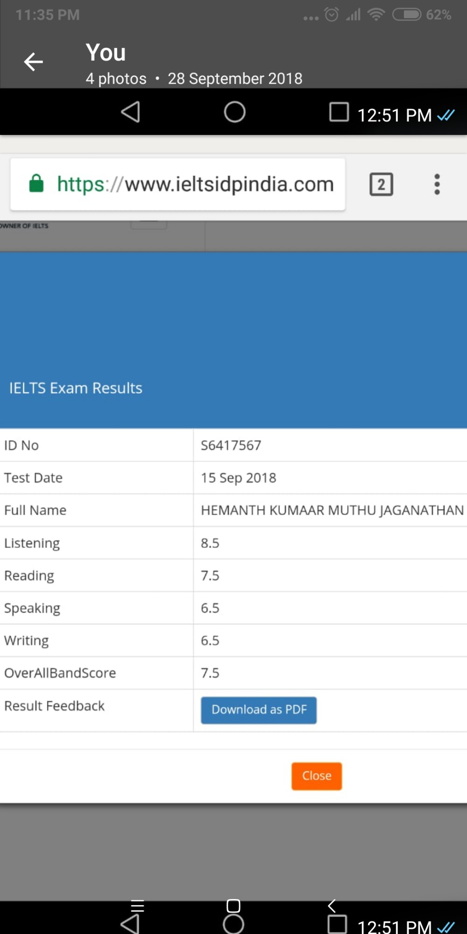Click the 'OverAllBandScore' label

click(x=60, y=673)
